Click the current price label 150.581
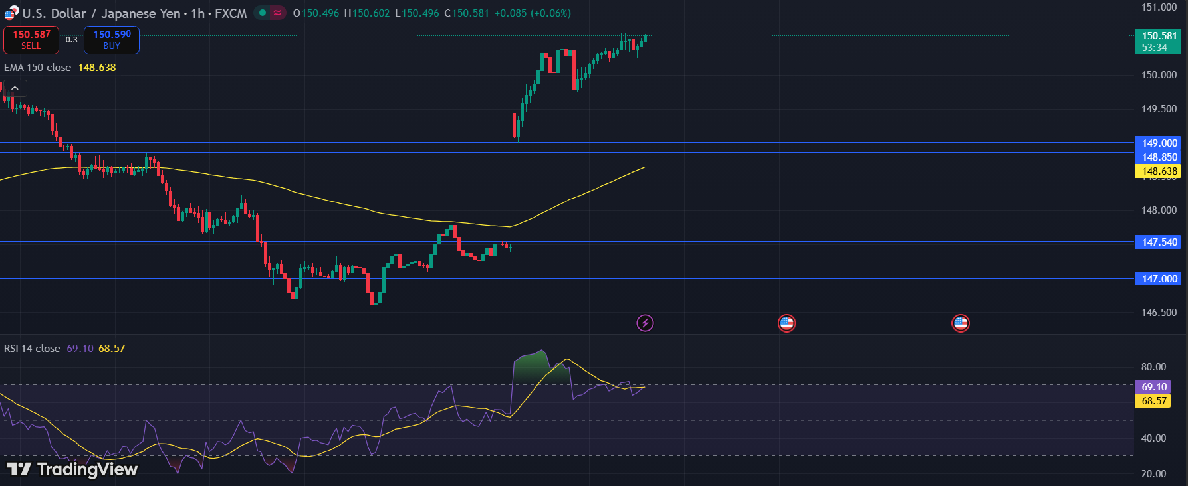The image size is (1188, 486). click(x=1159, y=41)
